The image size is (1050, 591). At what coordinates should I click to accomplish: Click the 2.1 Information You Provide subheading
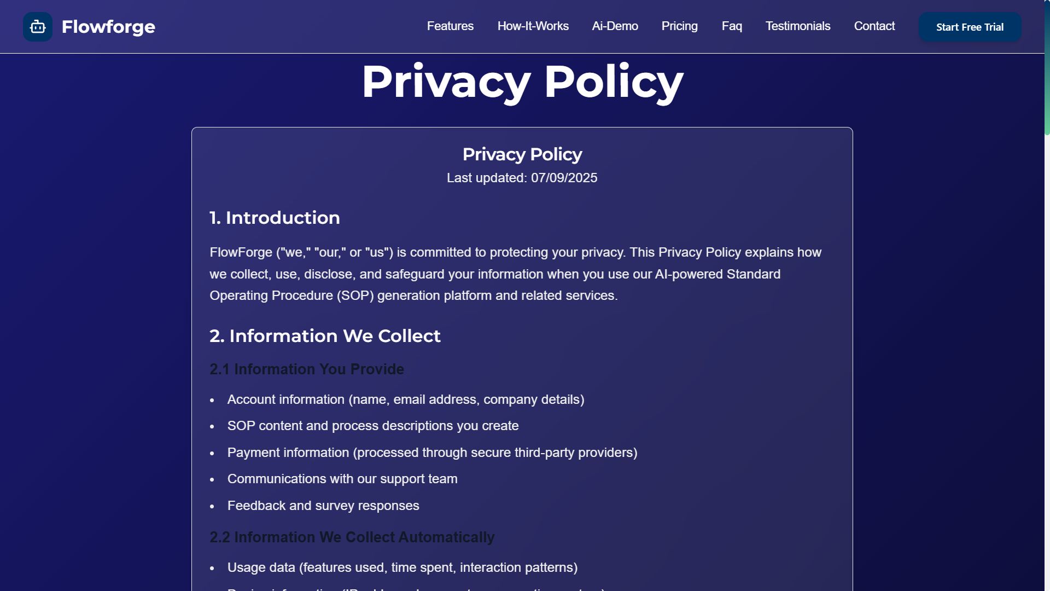(307, 369)
